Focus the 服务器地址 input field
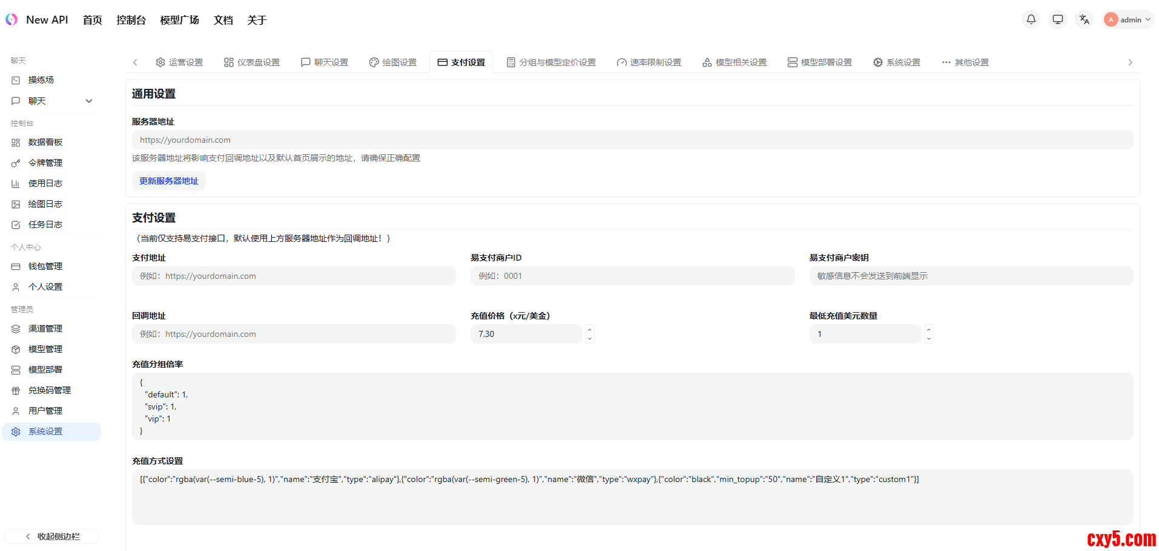 (x=632, y=140)
